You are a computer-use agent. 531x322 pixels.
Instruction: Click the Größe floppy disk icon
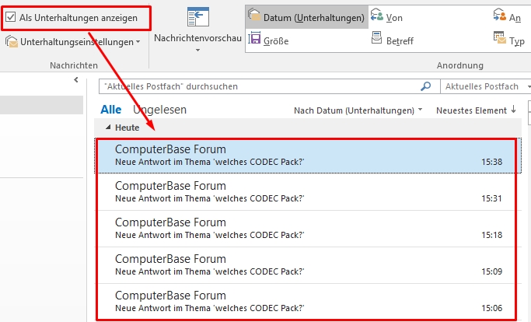(x=254, y=38)
